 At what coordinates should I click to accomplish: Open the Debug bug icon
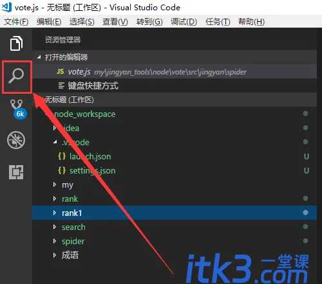[16, 140]
